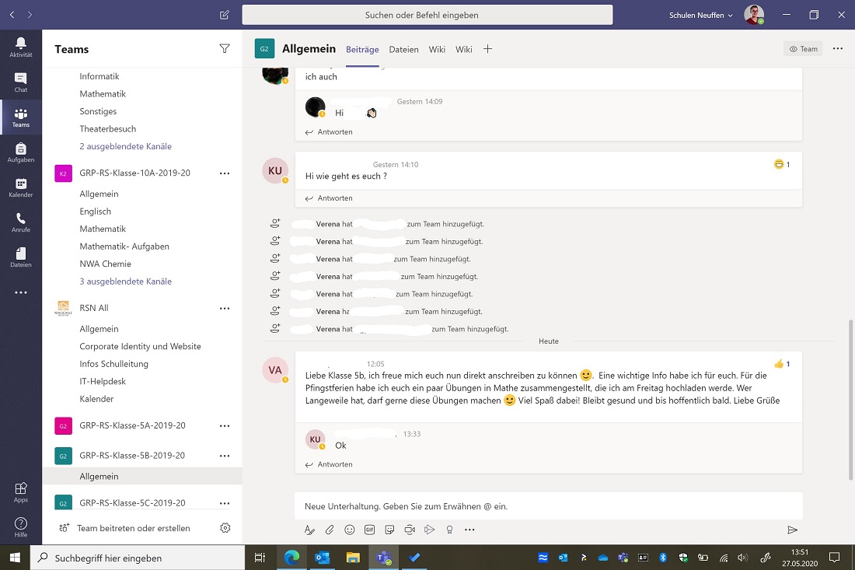
Task: Insert a GIF into the message
Action: [x=368, y=530]
